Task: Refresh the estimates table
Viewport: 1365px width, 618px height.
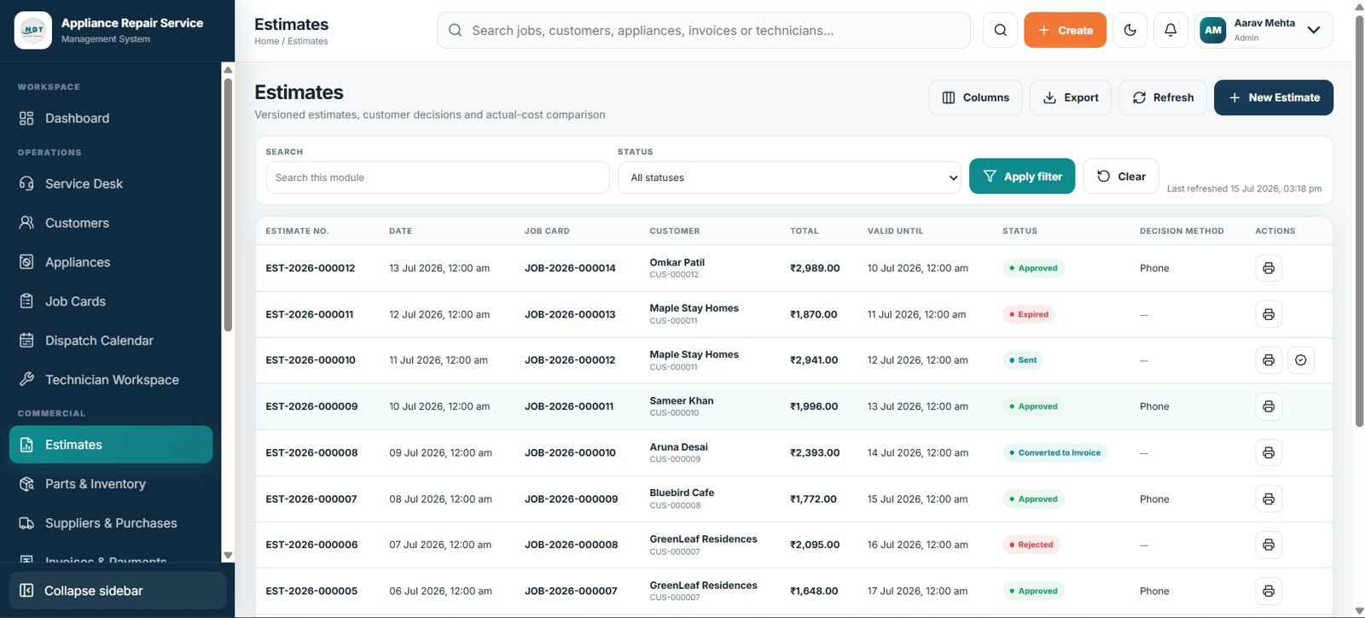Action: [x=1163, y=97]
